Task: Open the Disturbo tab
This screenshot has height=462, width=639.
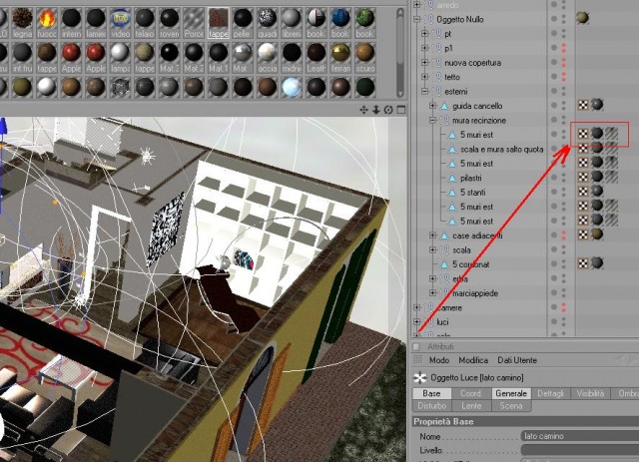Action: 432,406
